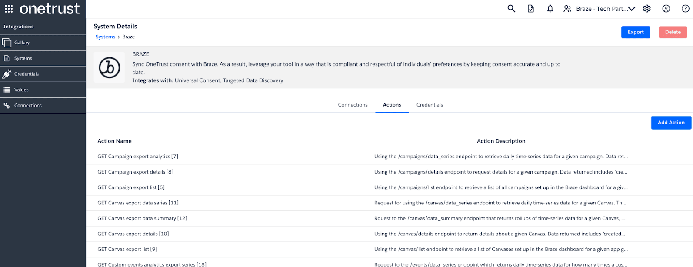This screenshot has width=693, height=267.
Task: Open Gallery in the sidebar
Action: 22,43
